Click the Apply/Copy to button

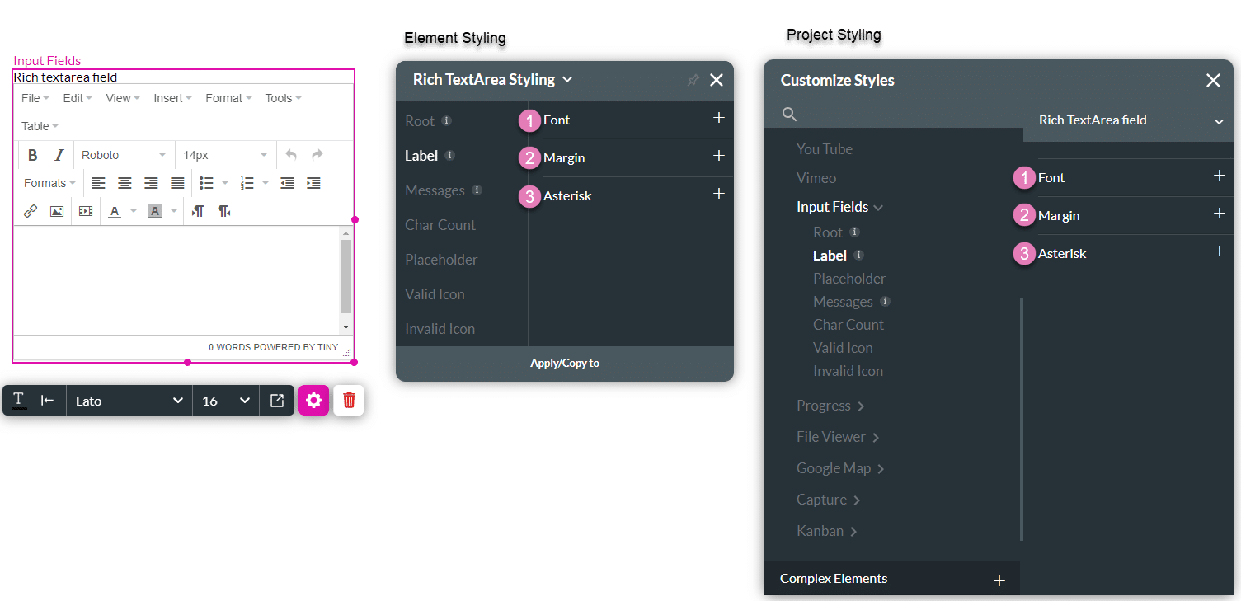point(565,363)
